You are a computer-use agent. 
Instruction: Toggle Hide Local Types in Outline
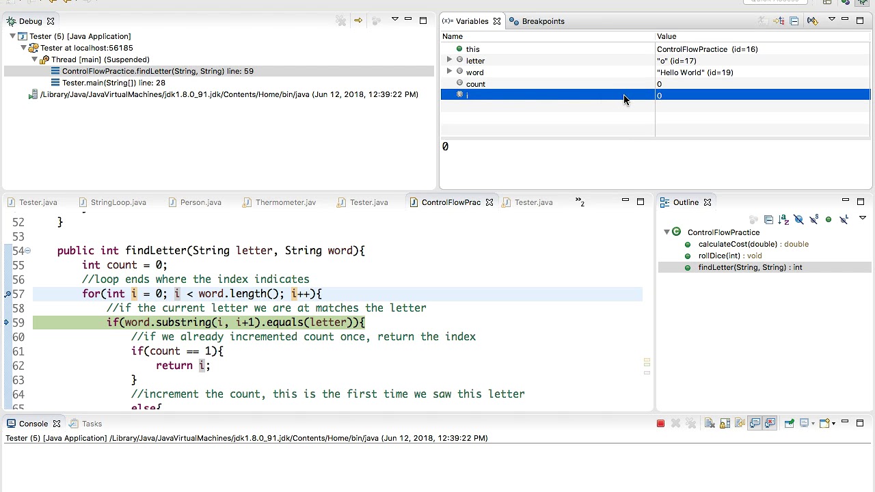click(x=844, y=219)
